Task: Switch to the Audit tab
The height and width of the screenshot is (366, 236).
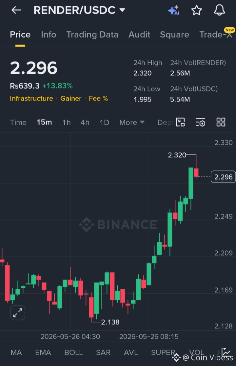Action: click(139, 34)
